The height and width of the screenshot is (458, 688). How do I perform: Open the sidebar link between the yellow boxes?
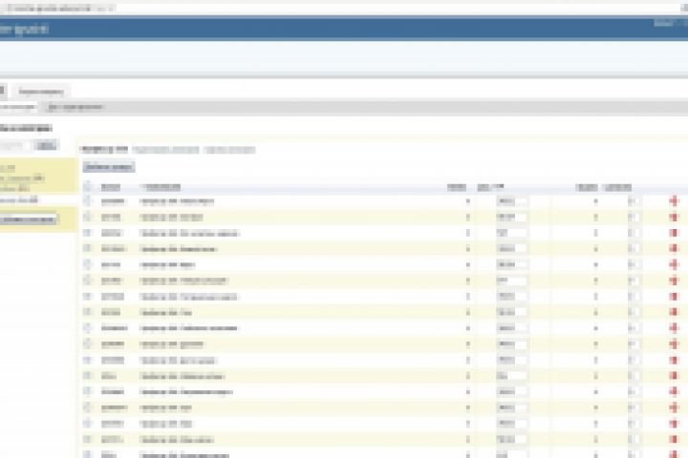19,199
